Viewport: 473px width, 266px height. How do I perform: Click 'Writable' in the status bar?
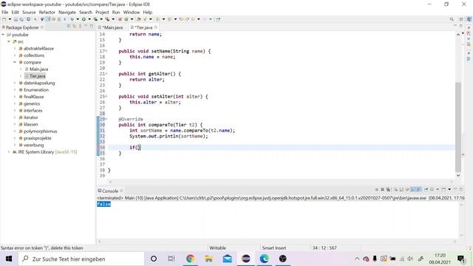pos(218,248)
